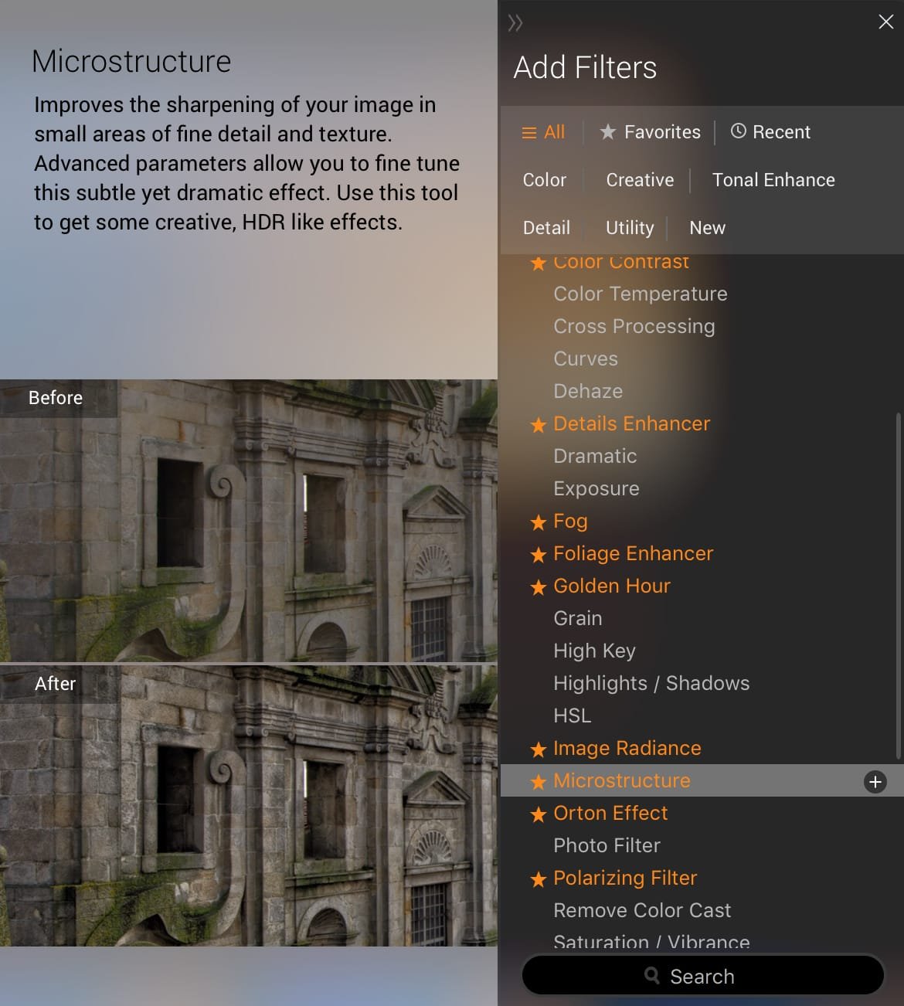Viewport: 904px width, 1006px height.
Task: Close the Add Filters panel
Action: (885, 22)
